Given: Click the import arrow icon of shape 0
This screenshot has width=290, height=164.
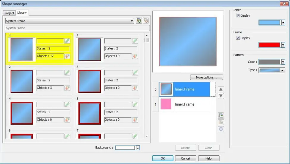Looking at the screenshot, I should 67,56.
